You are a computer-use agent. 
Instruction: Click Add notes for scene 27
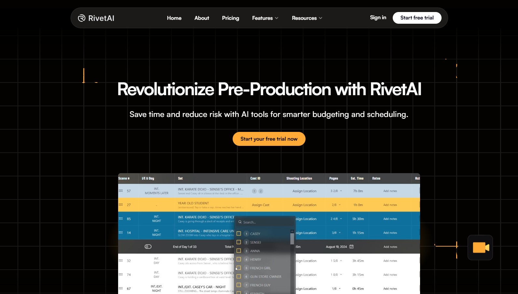click(x=390, y=205)
